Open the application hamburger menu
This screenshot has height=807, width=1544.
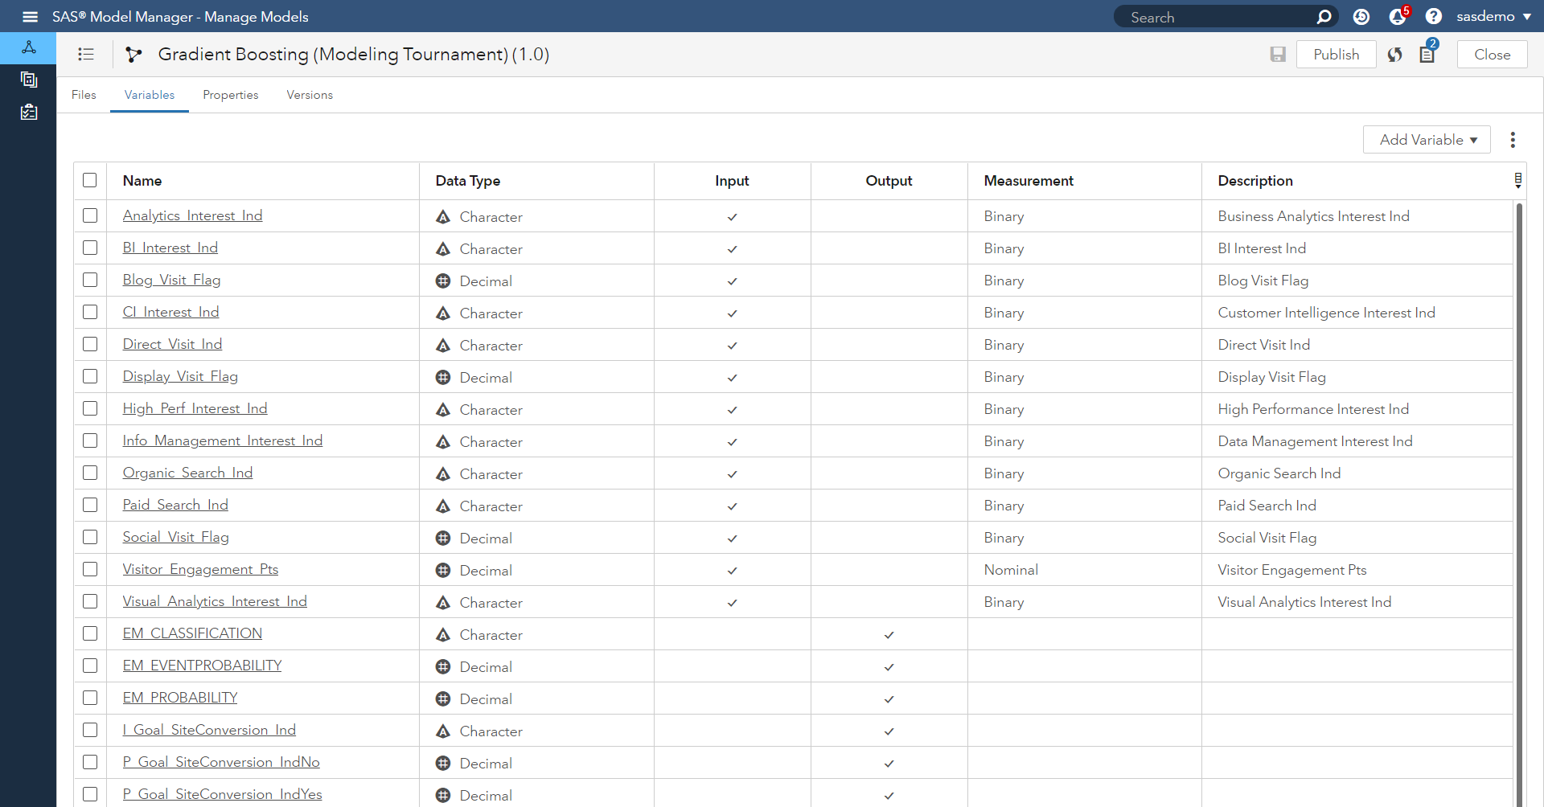click(x=30, y=16)
